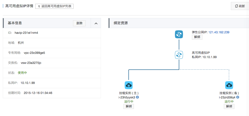Click 运行中 status under primary instance
Viewport: 249px width, 116px height.
(x=129, y=101)
